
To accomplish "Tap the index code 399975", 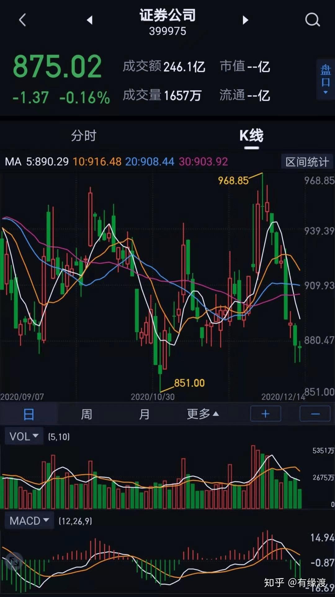I will [167, 31].
